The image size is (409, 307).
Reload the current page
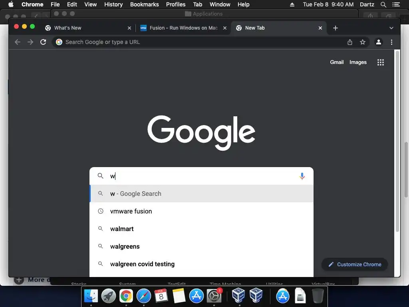43,42
